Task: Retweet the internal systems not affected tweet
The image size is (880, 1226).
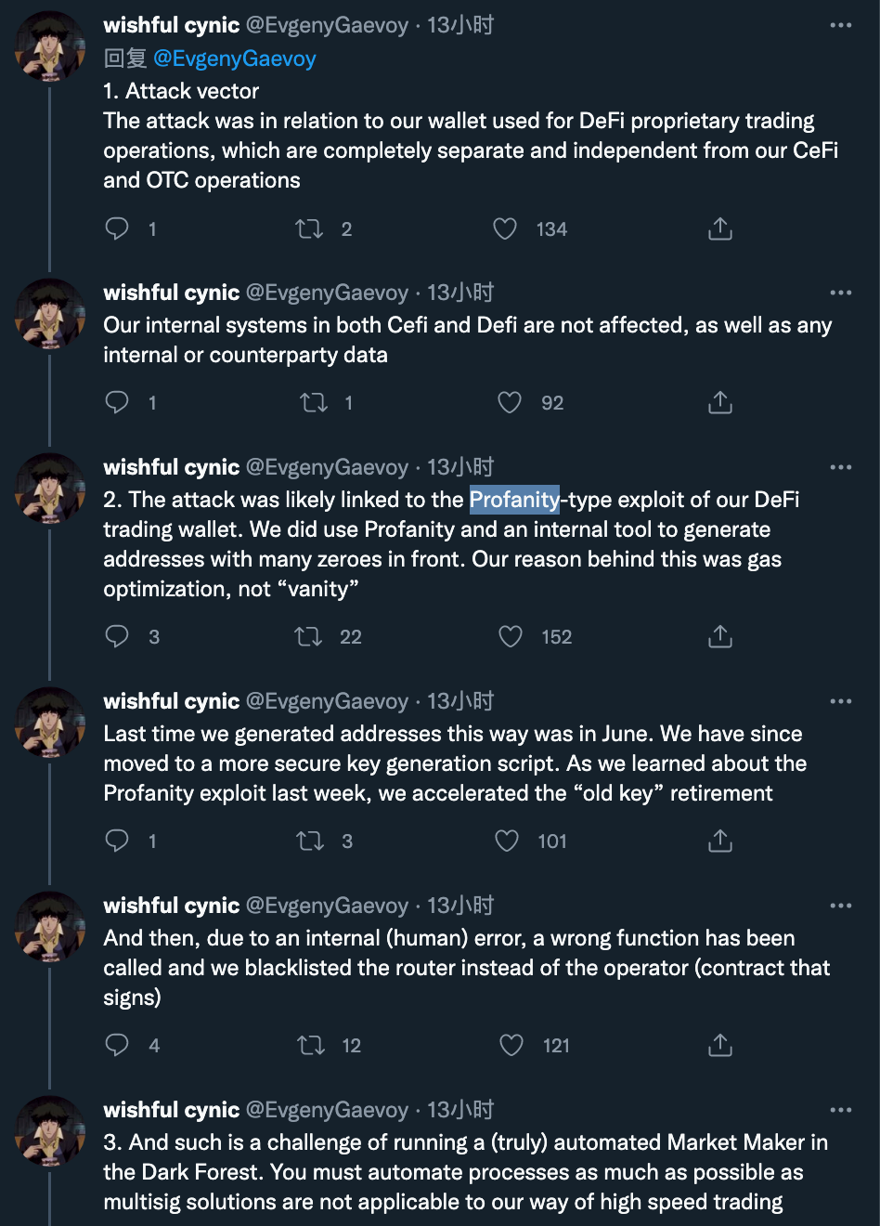Action: (x=314, y=402)
